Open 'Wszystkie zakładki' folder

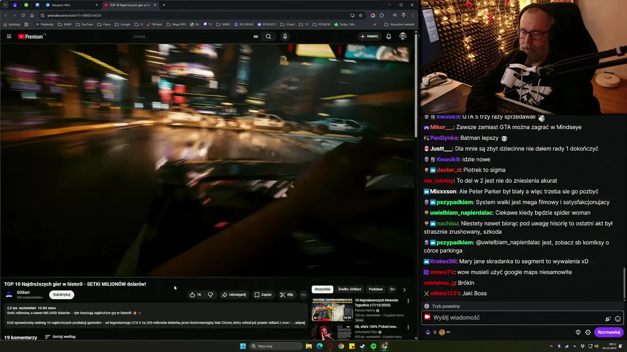point(399,24)
